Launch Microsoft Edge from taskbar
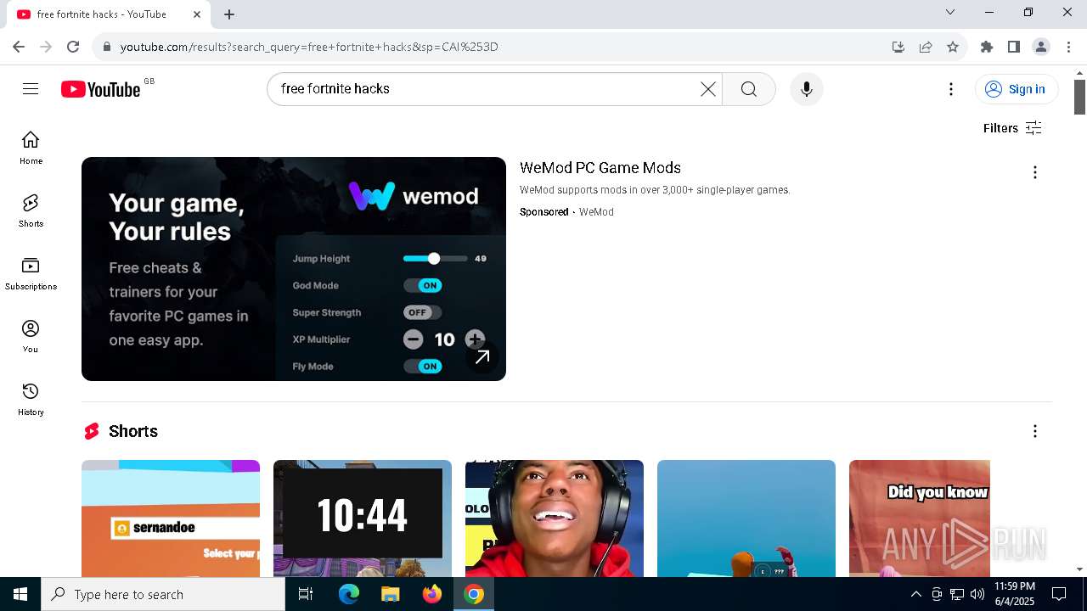Screen dimensions: 1087x611 (x=349, y=594)
